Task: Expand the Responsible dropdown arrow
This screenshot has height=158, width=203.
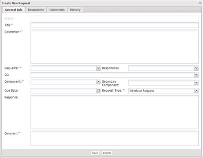Action: (197, 68)
